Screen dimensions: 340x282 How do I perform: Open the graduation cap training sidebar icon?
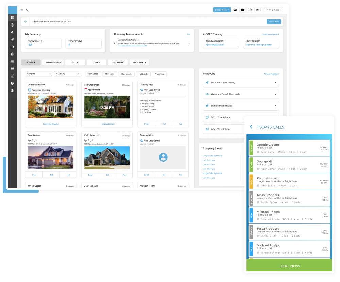click(x=12, y=91)
